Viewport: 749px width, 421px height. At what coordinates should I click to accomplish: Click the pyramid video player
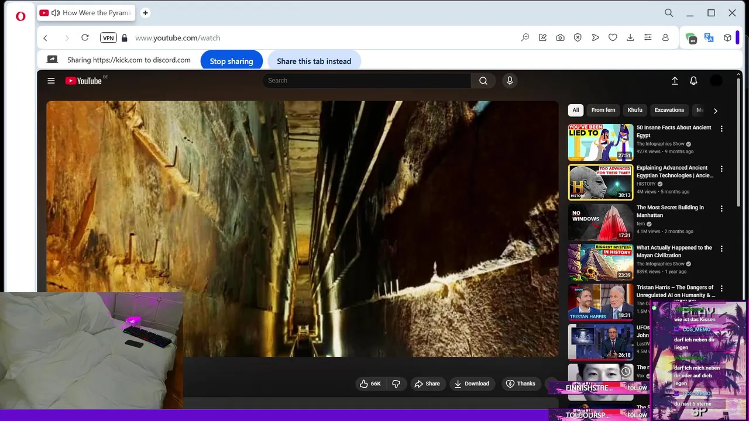pos(303,229)
